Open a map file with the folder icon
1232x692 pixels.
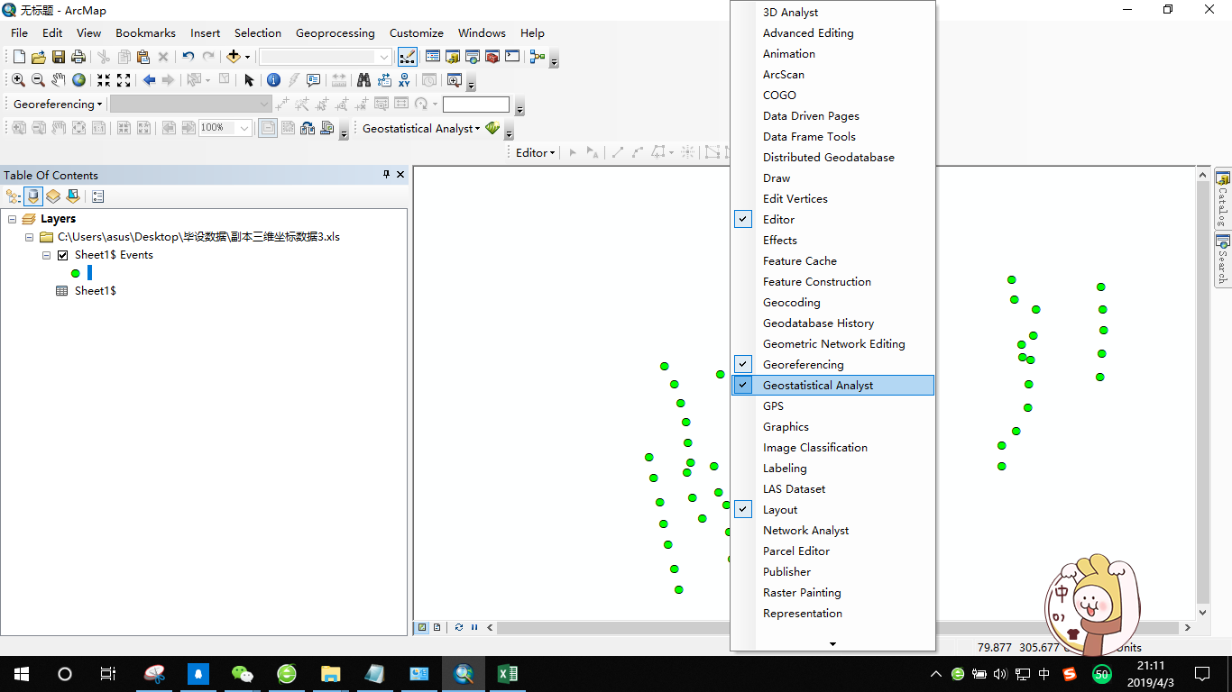tap(38, 57)
